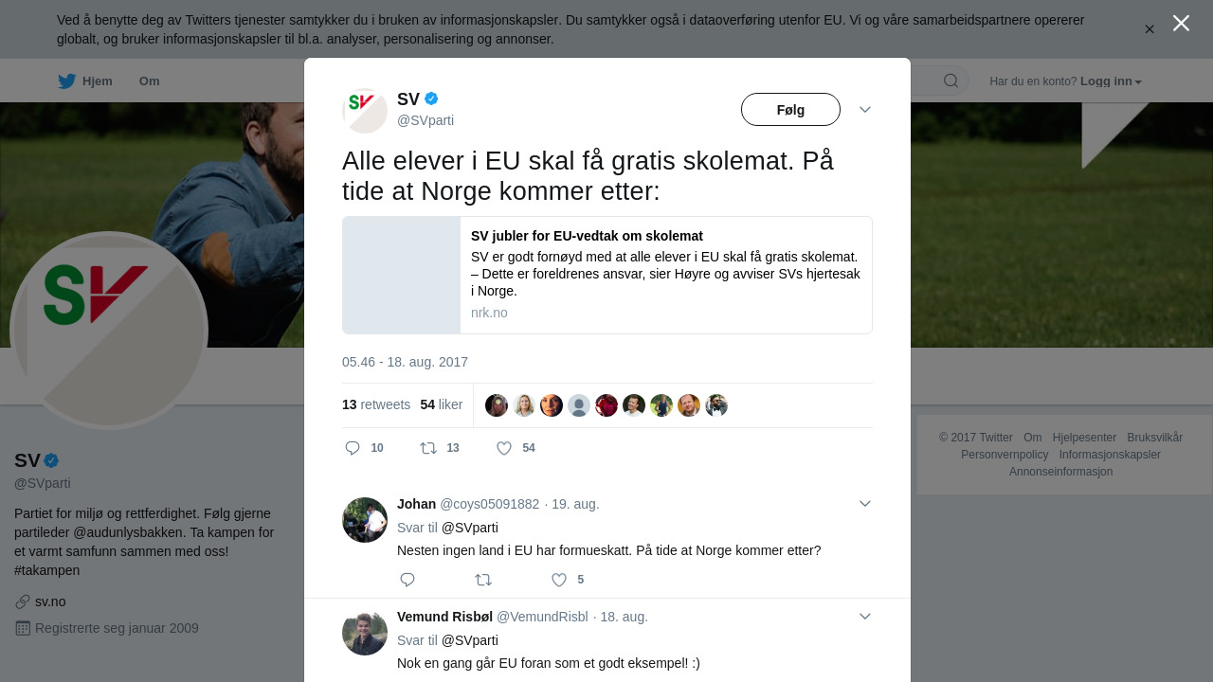
Task: Click the retweet icon showing 13
Action: [x=428, y=448]
